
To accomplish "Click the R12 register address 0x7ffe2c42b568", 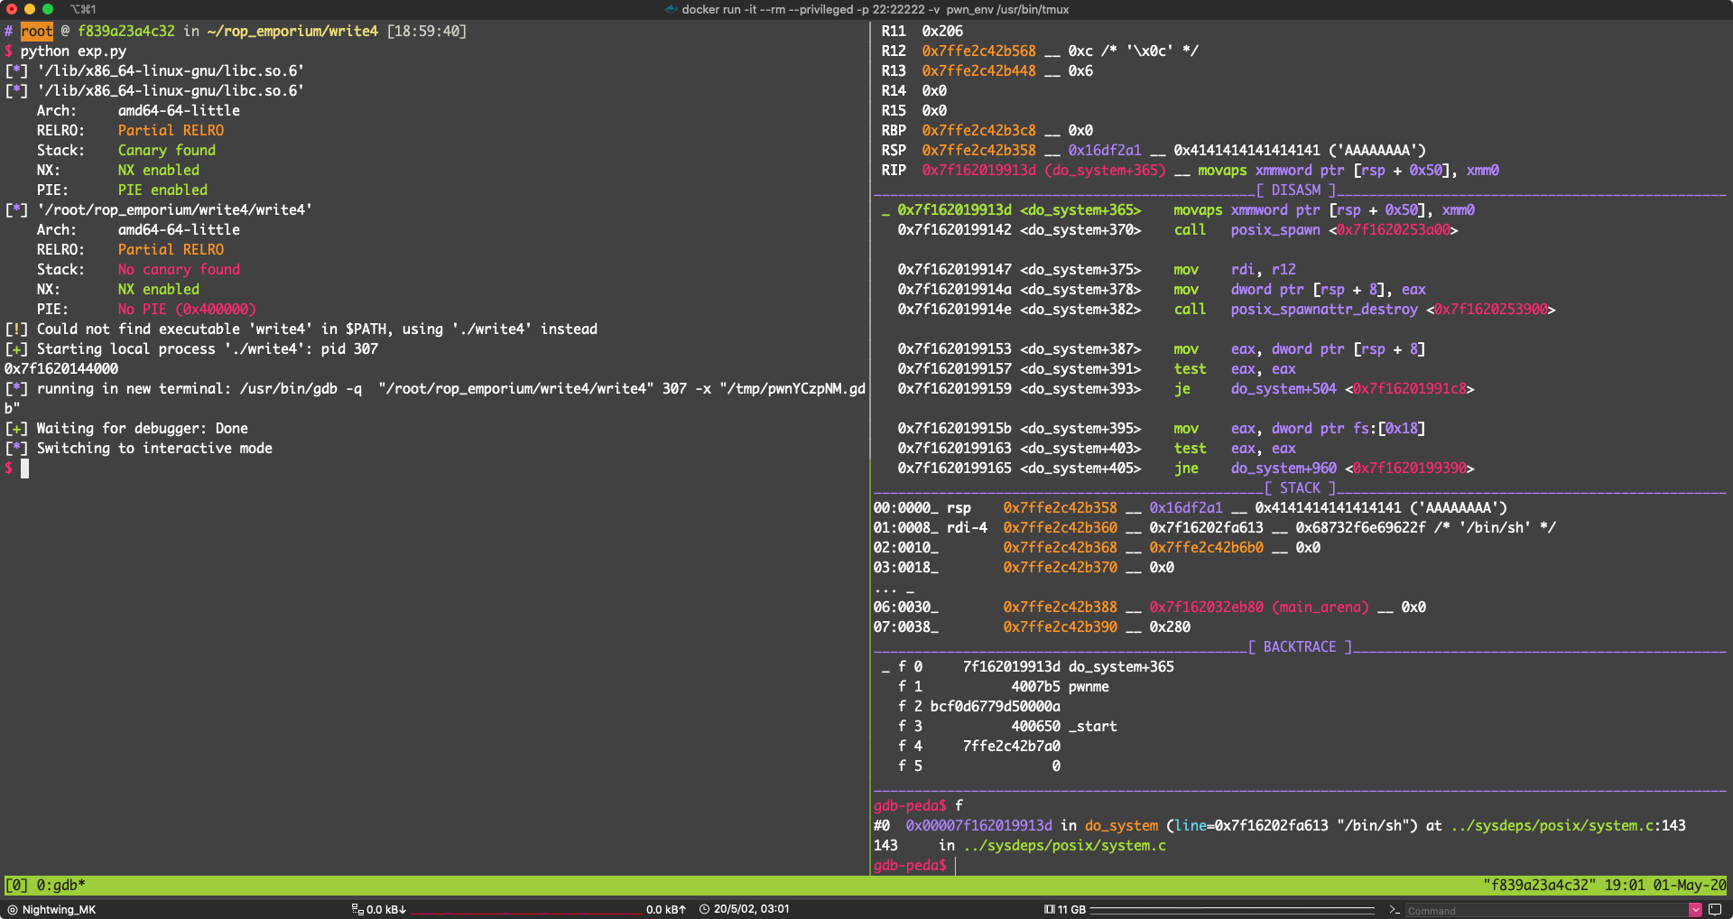I will click(x=978, y=51).
